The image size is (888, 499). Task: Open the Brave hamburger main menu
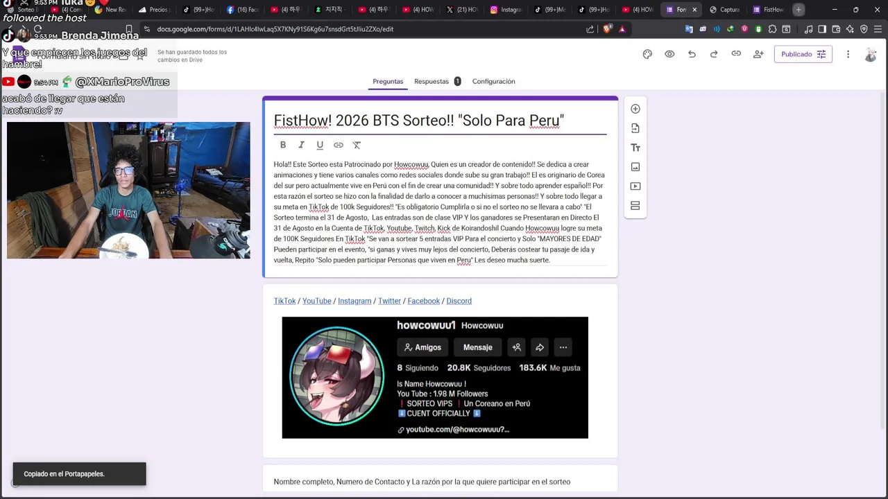coord(878,29)
